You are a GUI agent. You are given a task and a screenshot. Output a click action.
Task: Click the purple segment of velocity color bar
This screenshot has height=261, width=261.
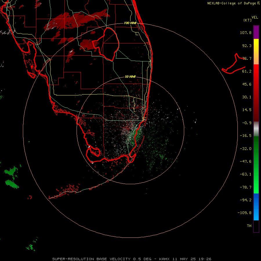(x=256, y=32)
